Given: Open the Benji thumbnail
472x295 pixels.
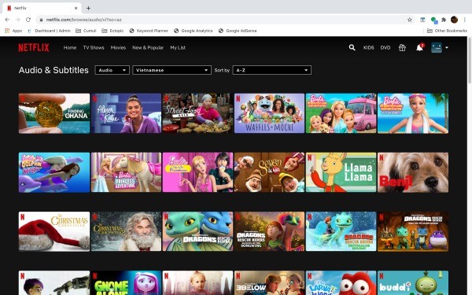Looking at the screenshot, I should [x=413, y=172].
